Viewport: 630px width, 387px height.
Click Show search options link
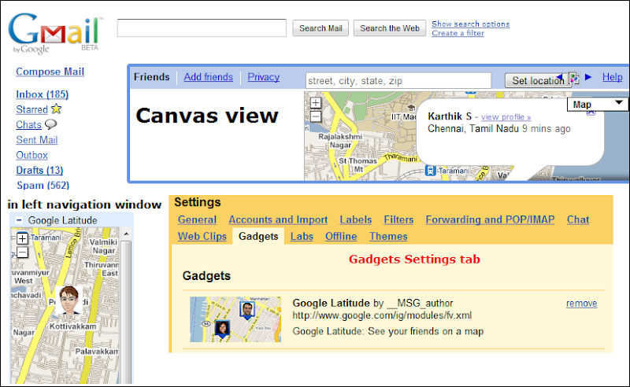click(470, 24)
